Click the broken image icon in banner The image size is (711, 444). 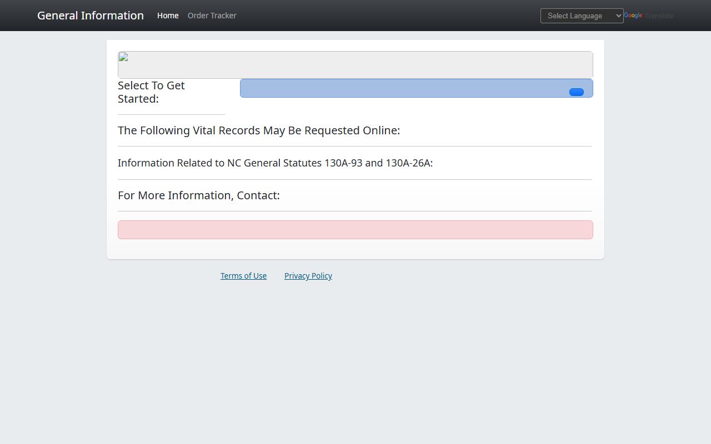pyautogui.click(x=123, y=57)
